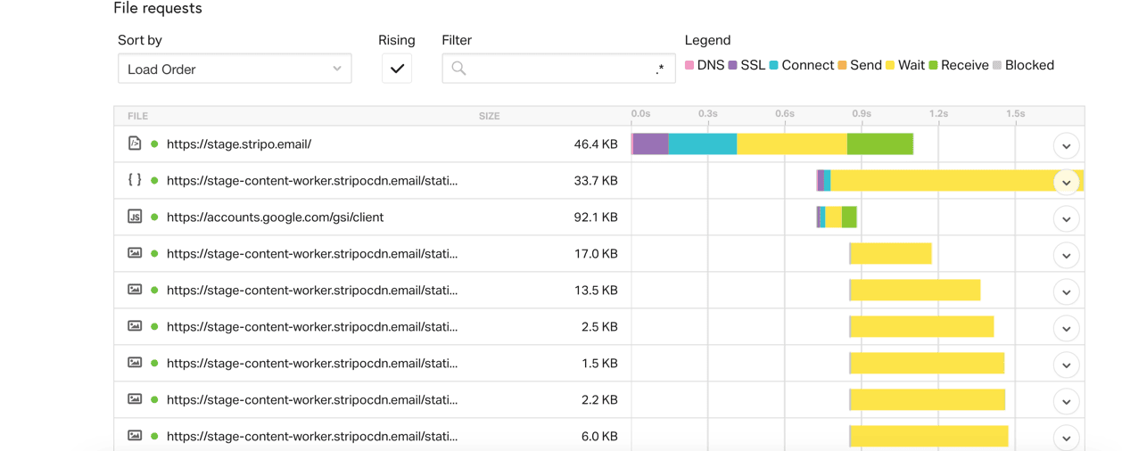This screenshot has height=451, width=1122.
Task: Click the HTML document icon for stage.stripo.email
Action: click(x=135, y=143)
